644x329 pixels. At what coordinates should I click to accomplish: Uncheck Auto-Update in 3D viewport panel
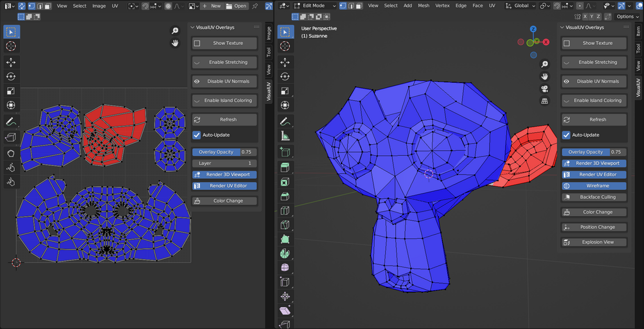tap(566, 135)
